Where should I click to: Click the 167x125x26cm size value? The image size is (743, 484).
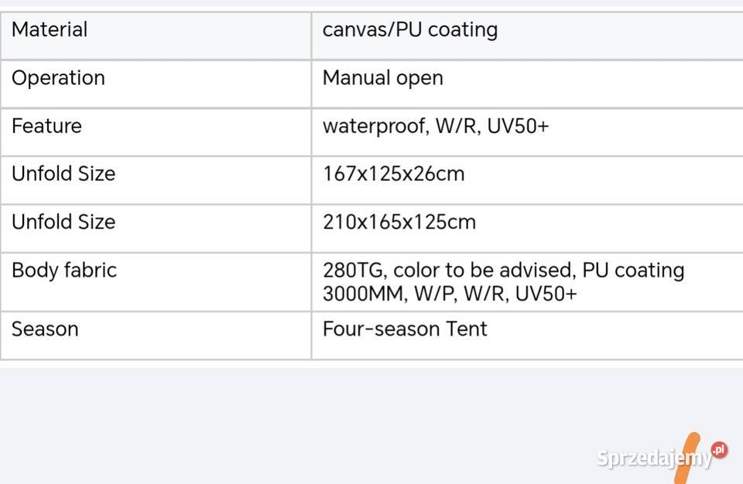pos(393,174)
